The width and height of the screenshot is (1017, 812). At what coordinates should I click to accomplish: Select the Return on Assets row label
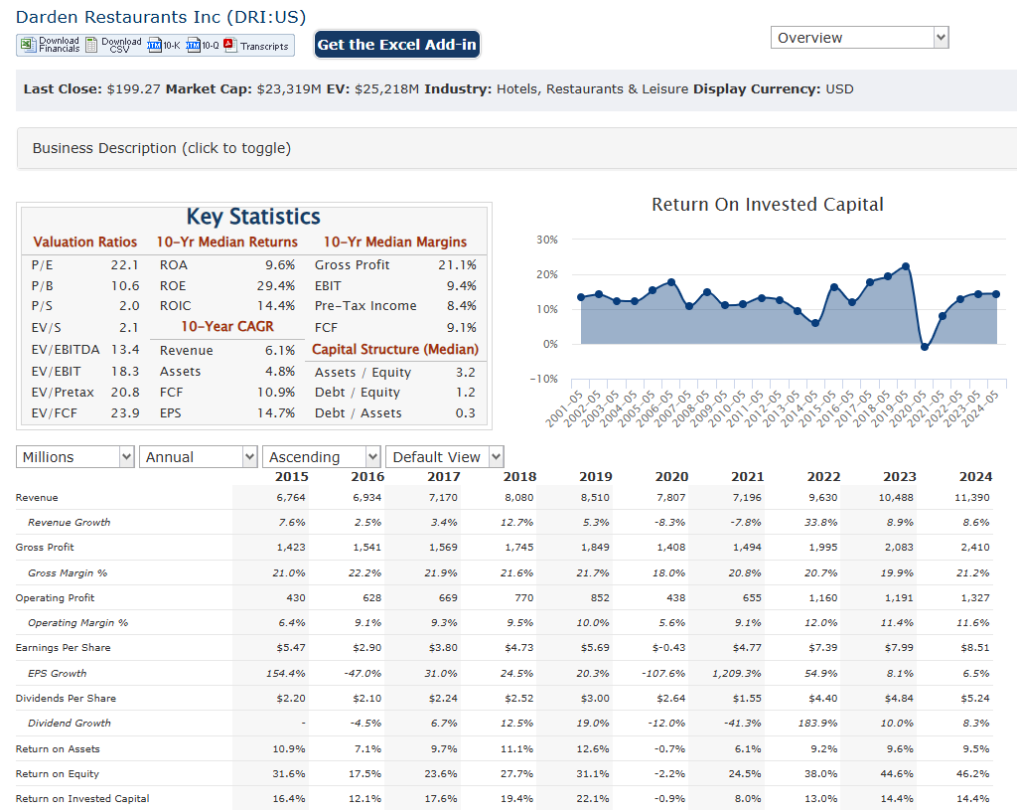(58, 749)
